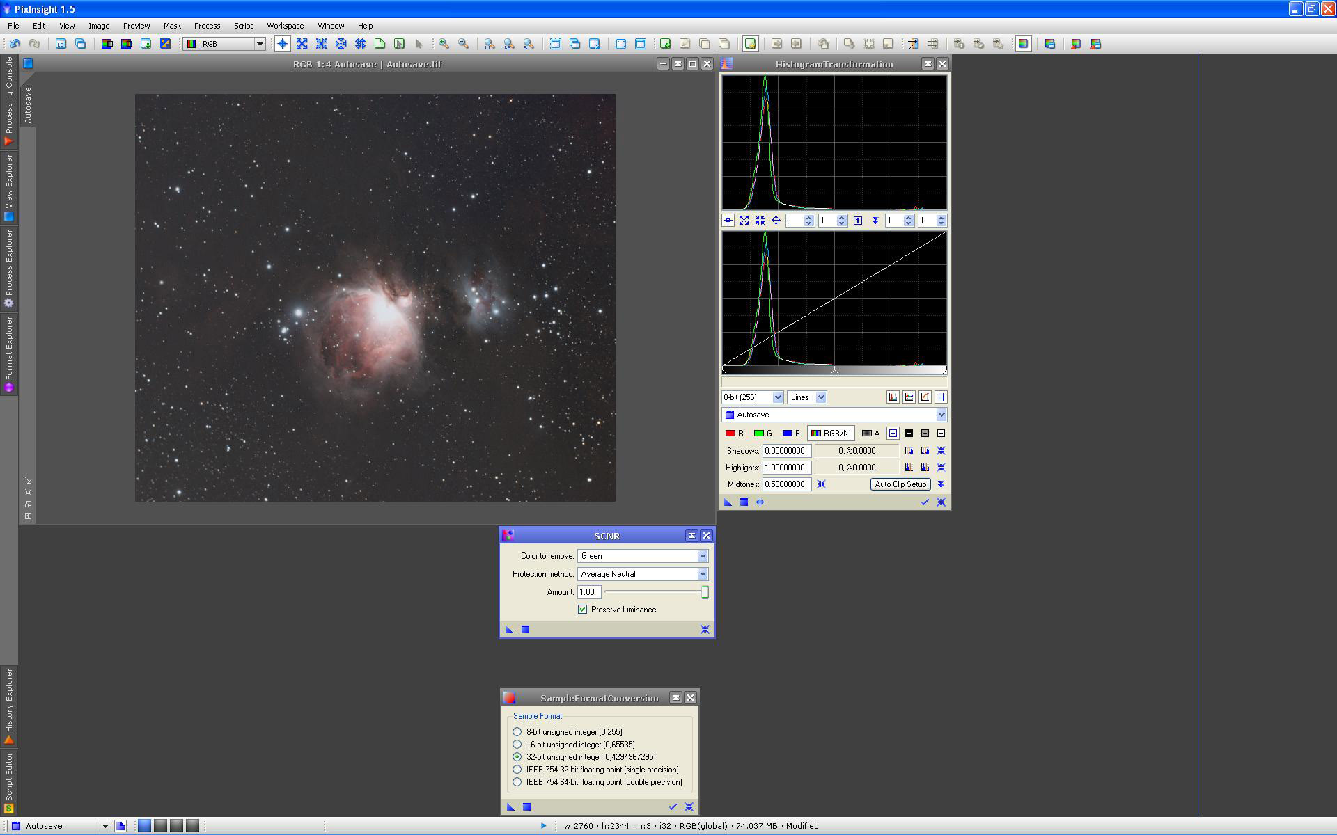Toggle the black-background readout mode button

click(x=909, y=434)
